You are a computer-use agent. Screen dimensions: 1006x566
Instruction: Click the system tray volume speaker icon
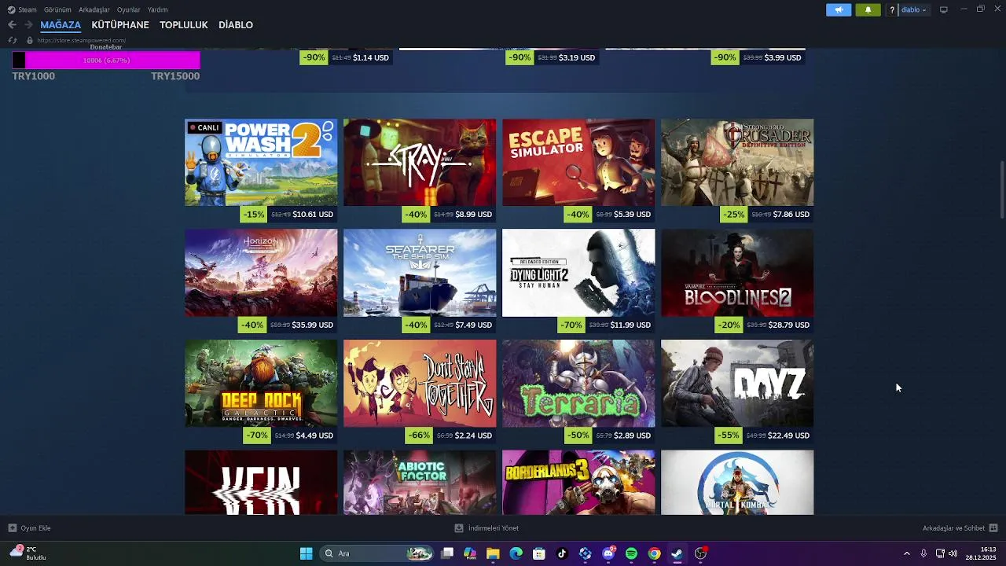coord(953,553)
